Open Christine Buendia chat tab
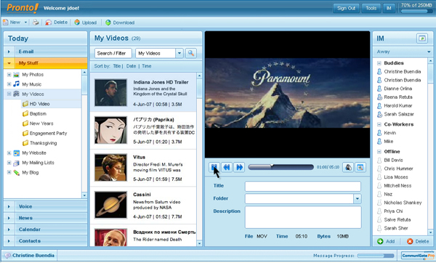 click(30, 255)
